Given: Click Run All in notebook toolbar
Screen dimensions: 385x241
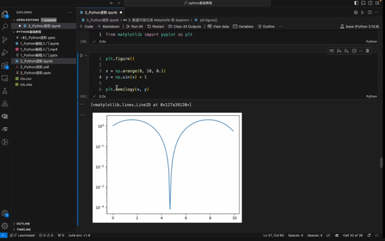Looking at the screenshot, I should pyautogui.click(x=135, y=26).
